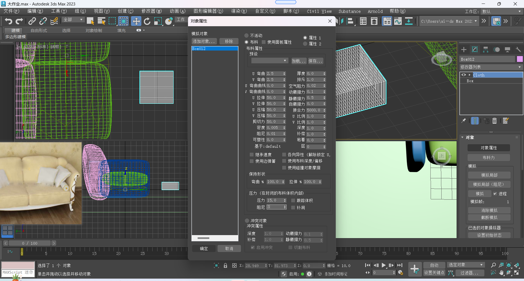524x281 pixels.
Task: Click the Redo arrow icon
Action: [19, 21]
